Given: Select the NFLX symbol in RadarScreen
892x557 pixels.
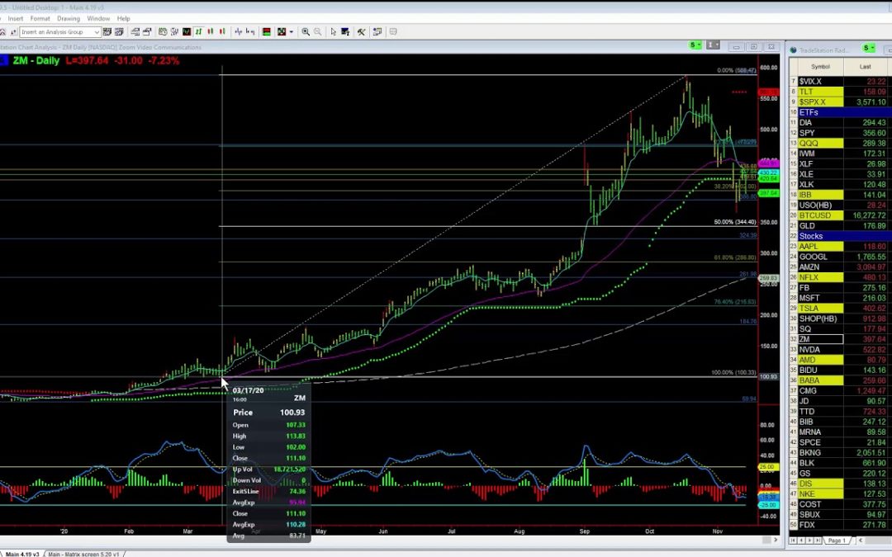Looking at the screenshot, I should tap(821, 277).
